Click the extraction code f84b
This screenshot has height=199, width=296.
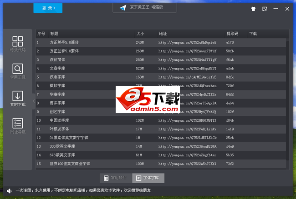230,120
